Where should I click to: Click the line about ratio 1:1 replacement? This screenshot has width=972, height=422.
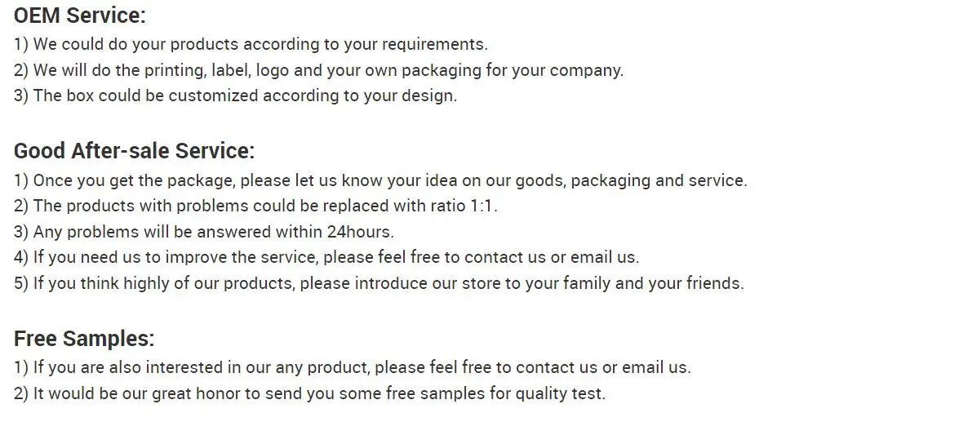255,206
